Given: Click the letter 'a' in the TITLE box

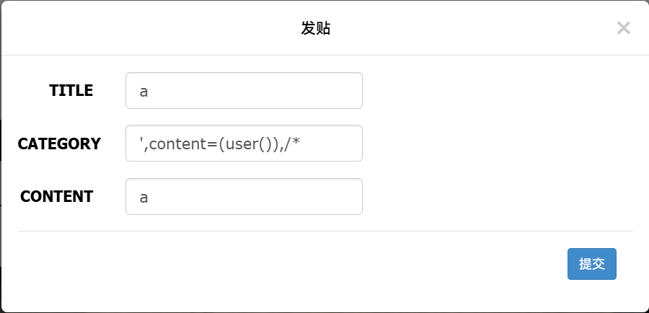Looking at the screenshot, I should click(x=144, y=92).
